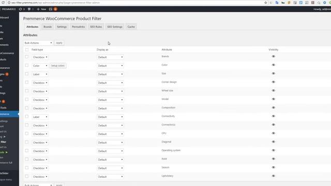Check the checkbox for the Corner design row
Image resolution: width=331 pixels, height=186 pixels.
pyautogui.click(x=26, y=82)
